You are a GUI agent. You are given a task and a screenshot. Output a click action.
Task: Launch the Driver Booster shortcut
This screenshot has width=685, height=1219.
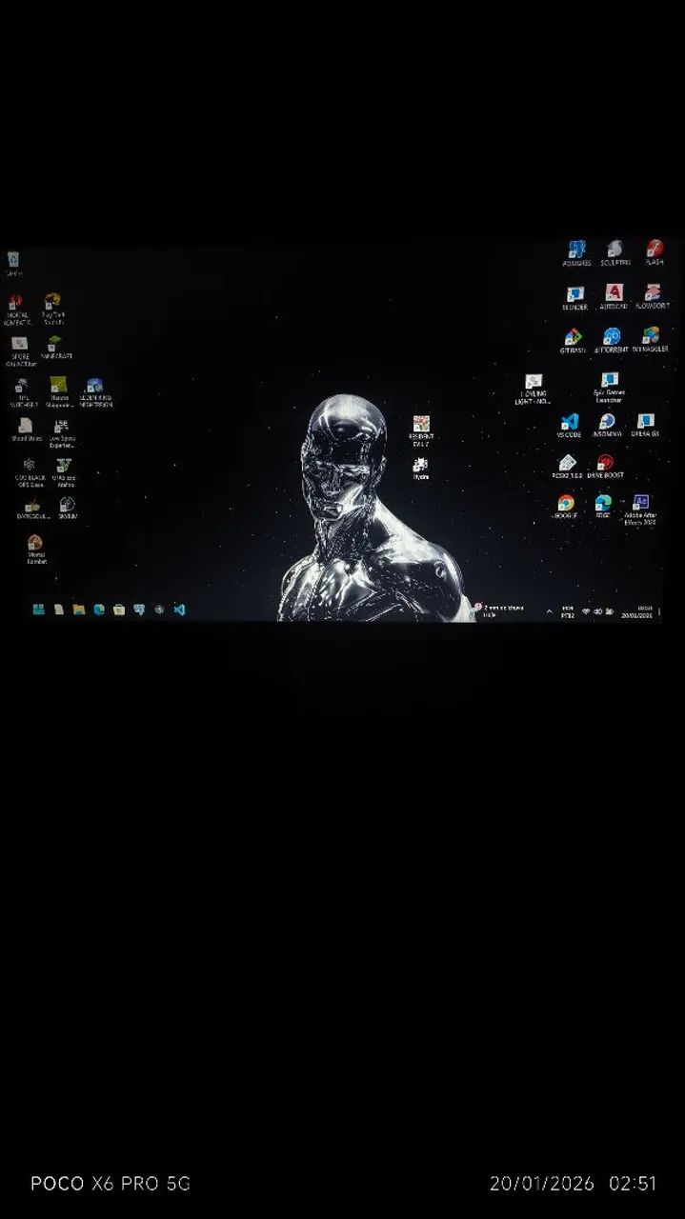pyautogui.click(x=605, y=463)
